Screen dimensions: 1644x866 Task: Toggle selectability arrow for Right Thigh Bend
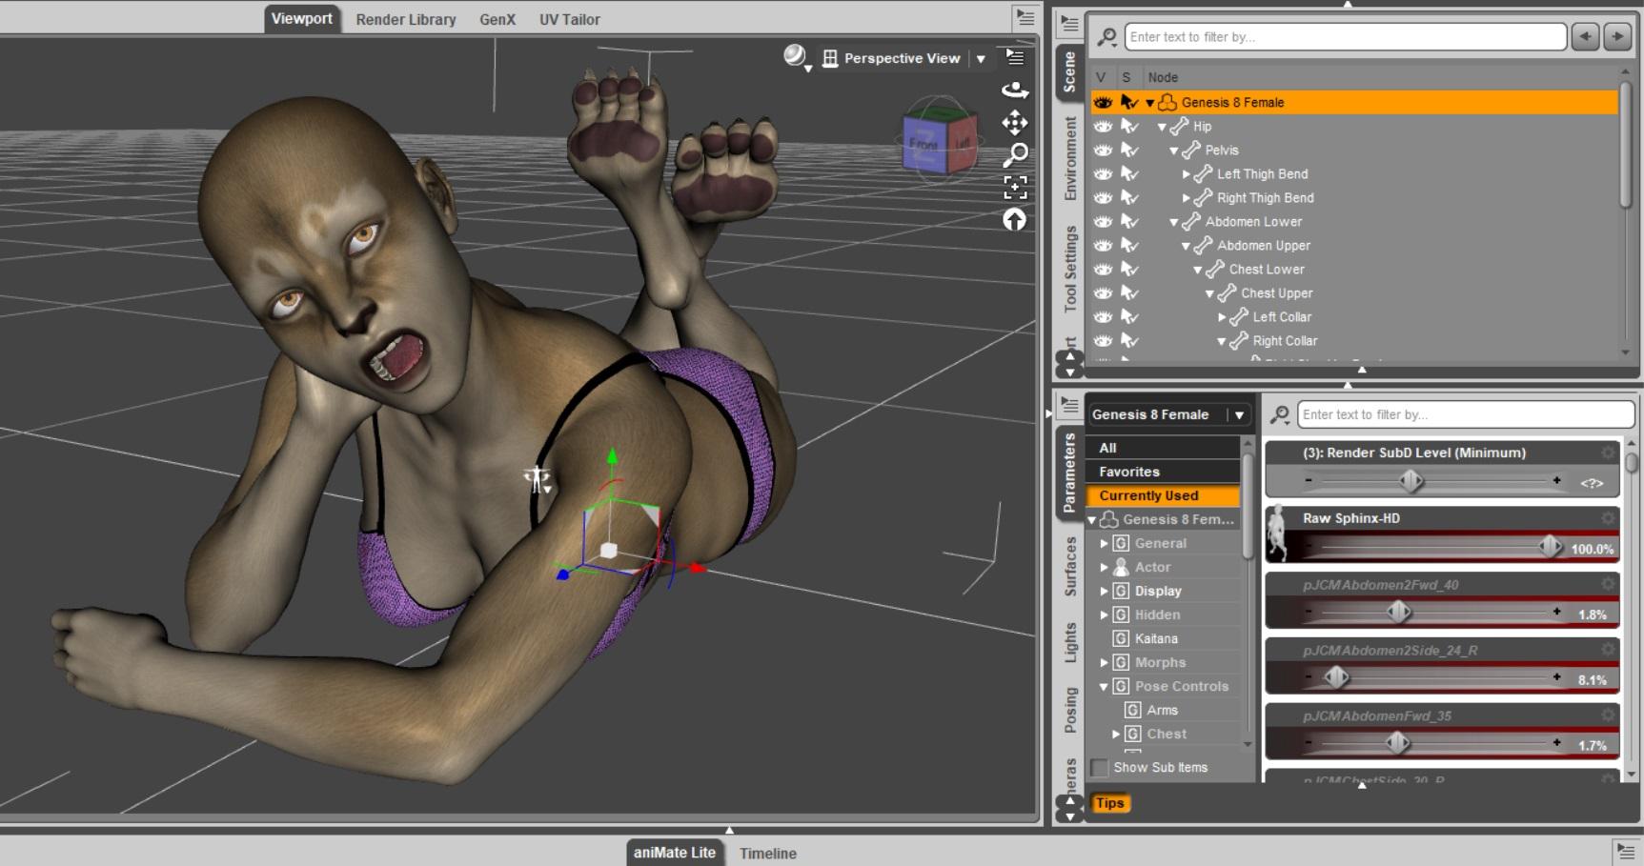1129,197
